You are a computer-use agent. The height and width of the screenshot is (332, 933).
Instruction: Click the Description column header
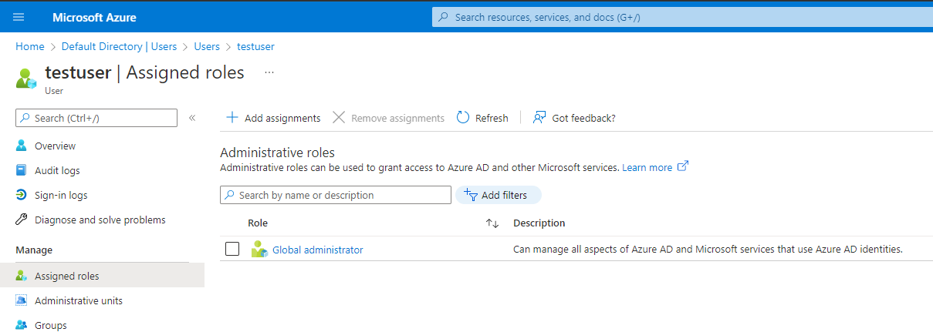tap(539, 223)
